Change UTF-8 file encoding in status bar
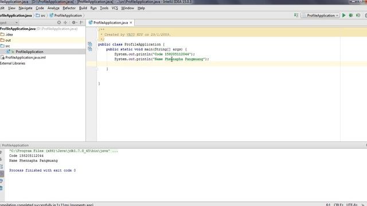This screenshot has height=206, width=367. (x=352, y=205)
